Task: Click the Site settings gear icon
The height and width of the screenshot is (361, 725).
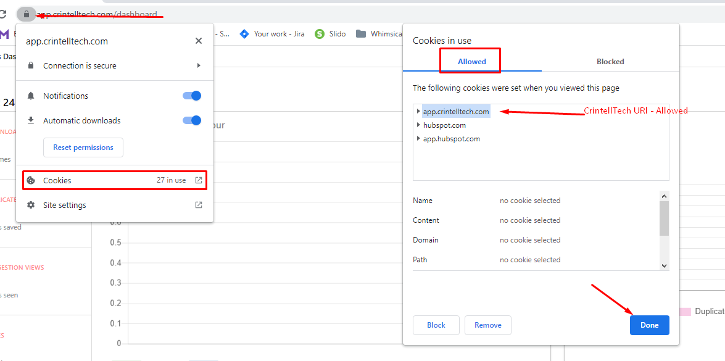Action: tap(31, 205)
